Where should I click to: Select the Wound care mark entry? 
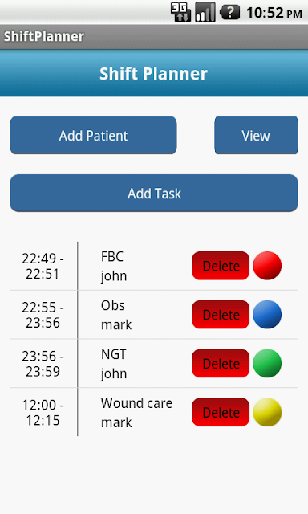(136, 412)
